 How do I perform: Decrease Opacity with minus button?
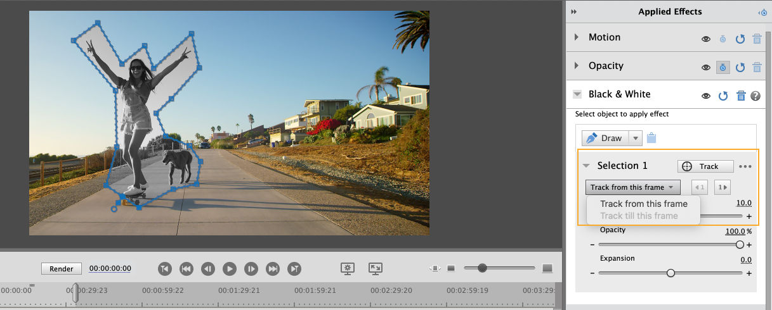(592, 245)
